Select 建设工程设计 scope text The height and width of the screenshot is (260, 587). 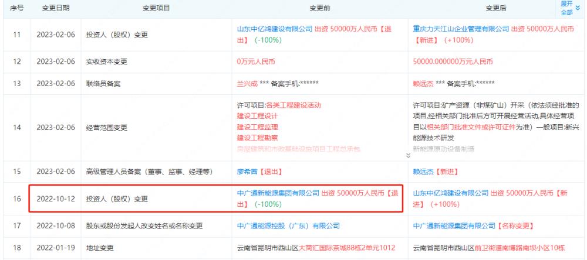pos(258,116)
